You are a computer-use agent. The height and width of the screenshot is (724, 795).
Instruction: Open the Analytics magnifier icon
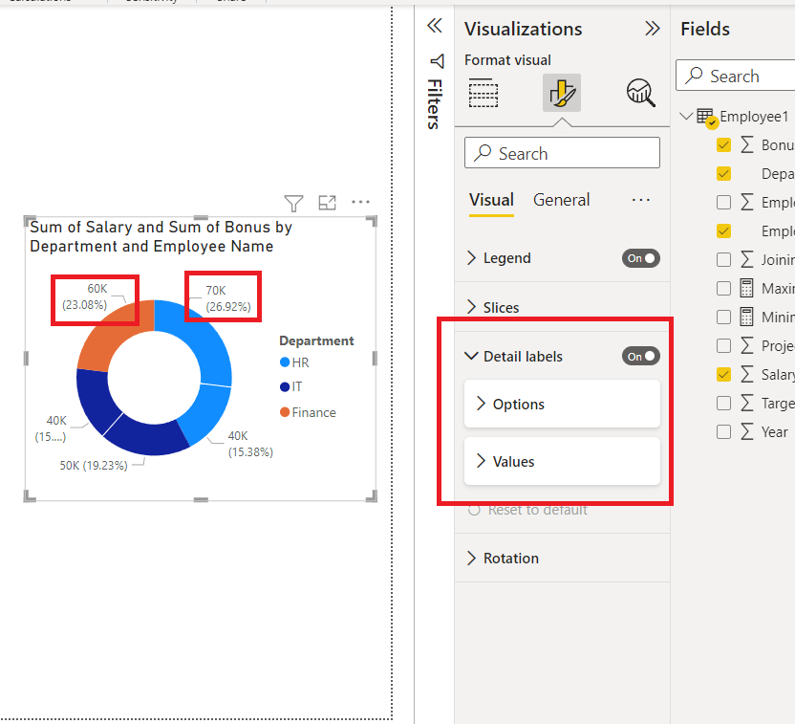640,93
